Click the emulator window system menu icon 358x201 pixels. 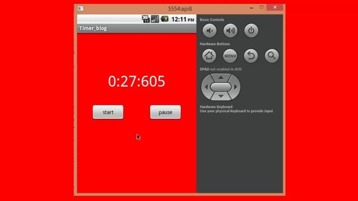(81, 8)
